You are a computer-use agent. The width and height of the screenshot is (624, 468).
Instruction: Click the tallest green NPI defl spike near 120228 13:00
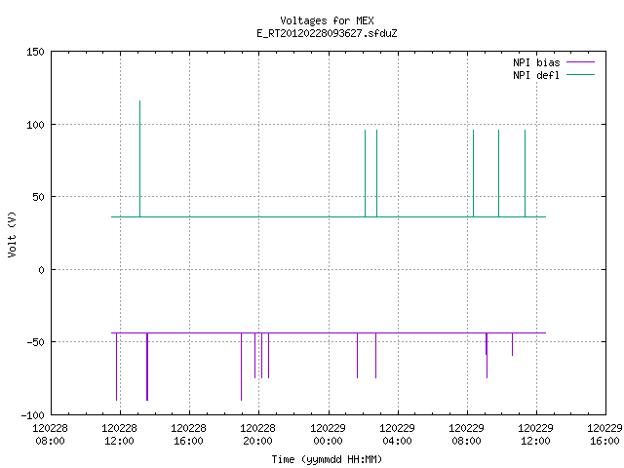coord(139,158)
